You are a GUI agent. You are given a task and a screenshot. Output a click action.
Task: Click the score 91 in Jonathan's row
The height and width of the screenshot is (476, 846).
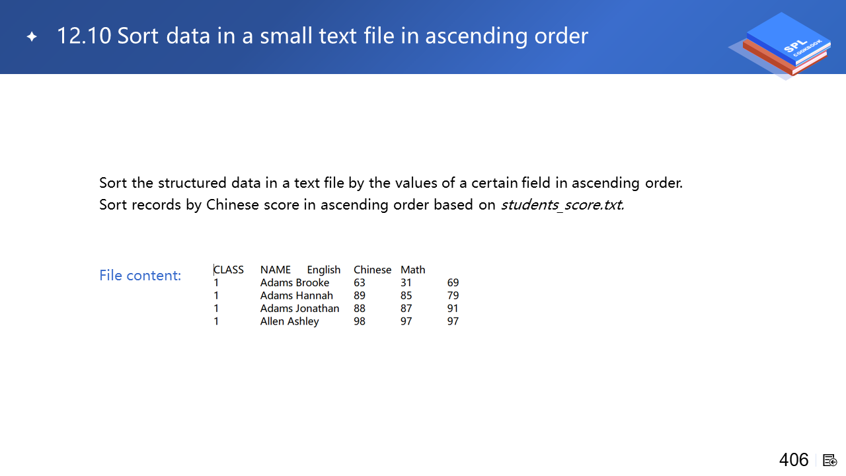pyautogui.click(x=453, y=308)
